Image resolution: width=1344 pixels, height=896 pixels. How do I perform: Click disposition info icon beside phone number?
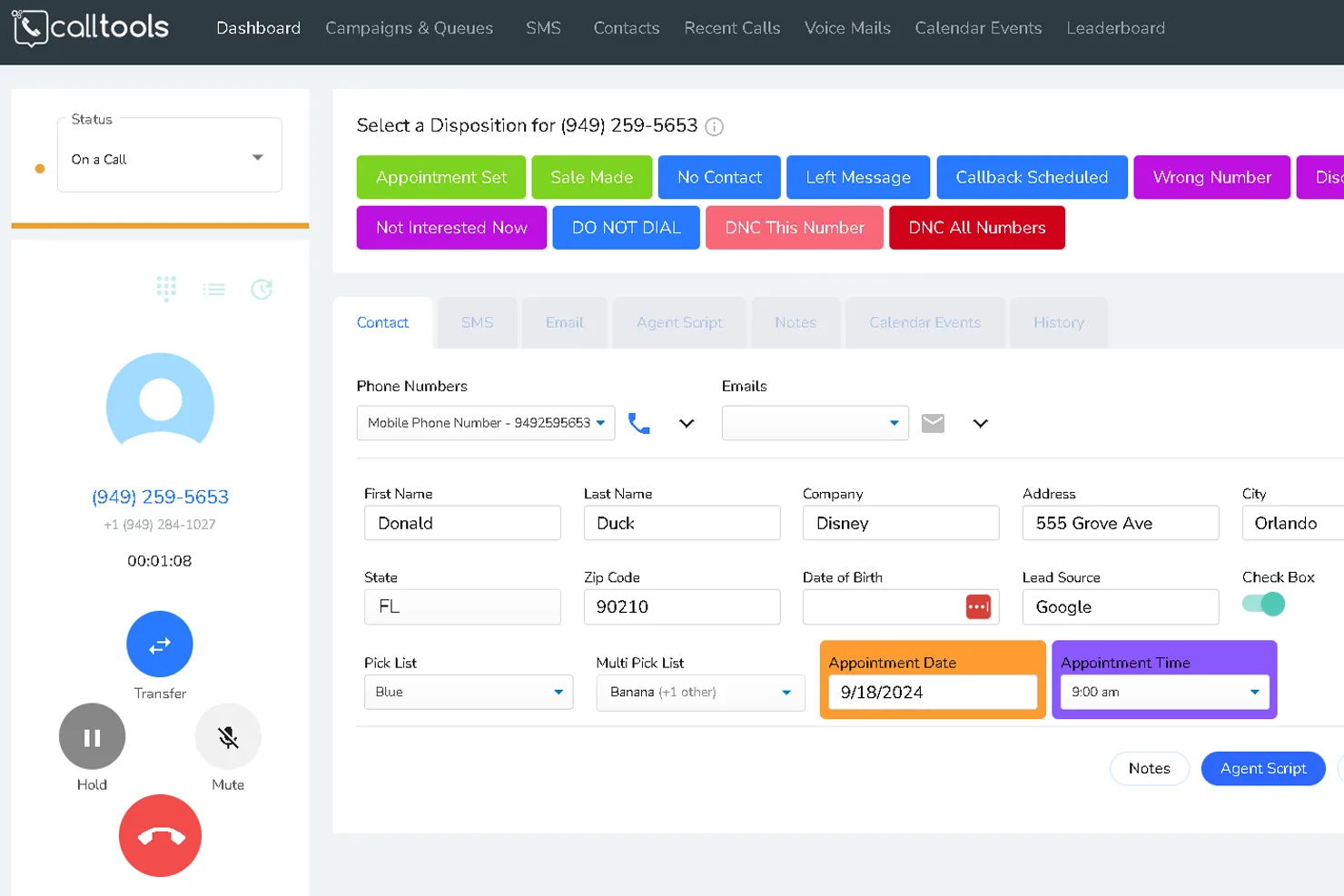point(715,126)
